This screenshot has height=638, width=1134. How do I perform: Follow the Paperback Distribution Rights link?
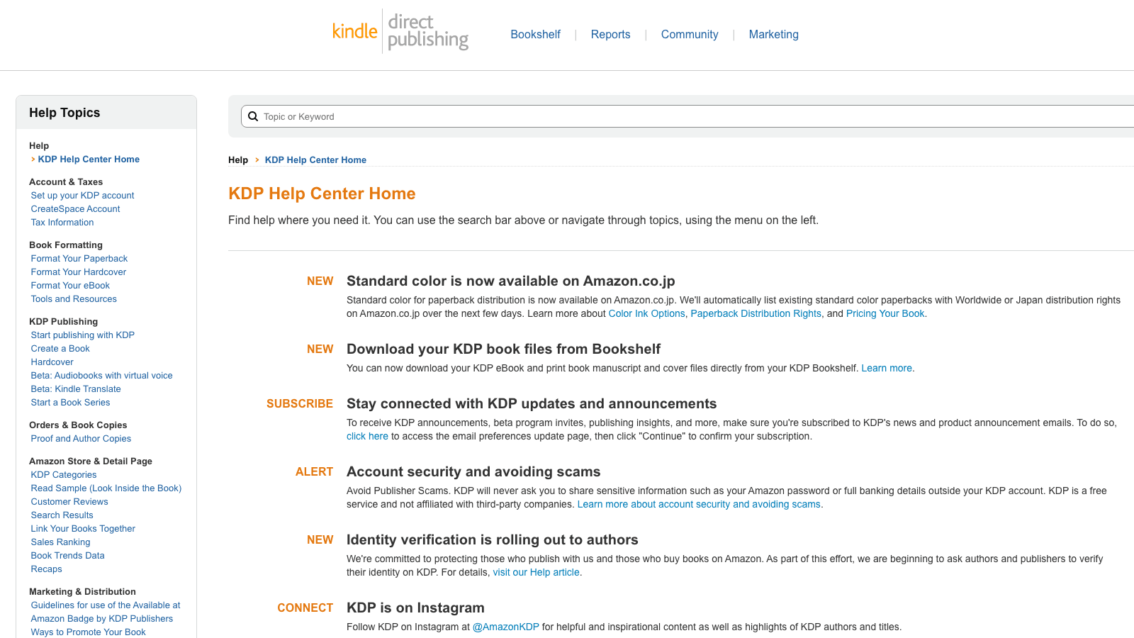coord(756,313)
